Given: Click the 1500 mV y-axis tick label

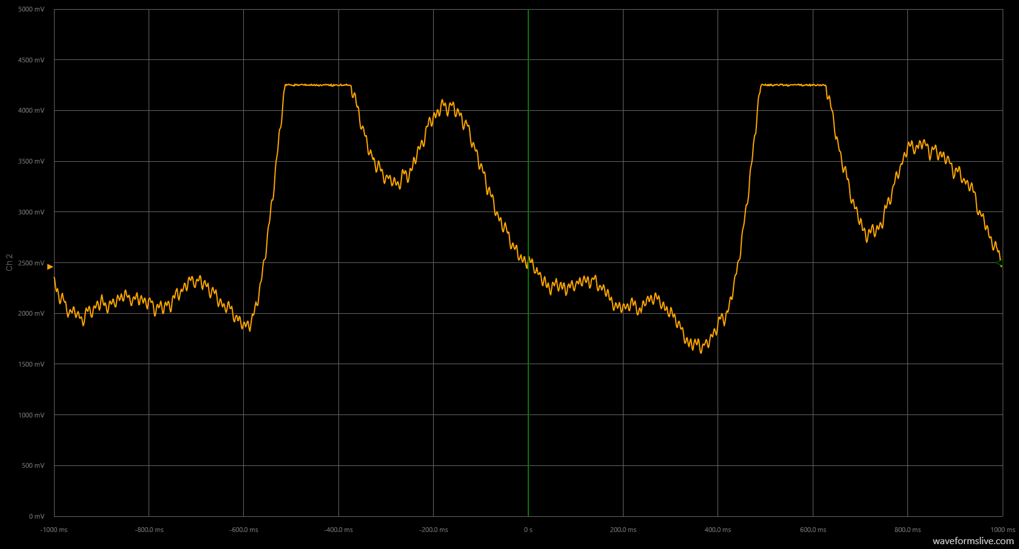Looking at the screenshot, I should click(31, 364).
